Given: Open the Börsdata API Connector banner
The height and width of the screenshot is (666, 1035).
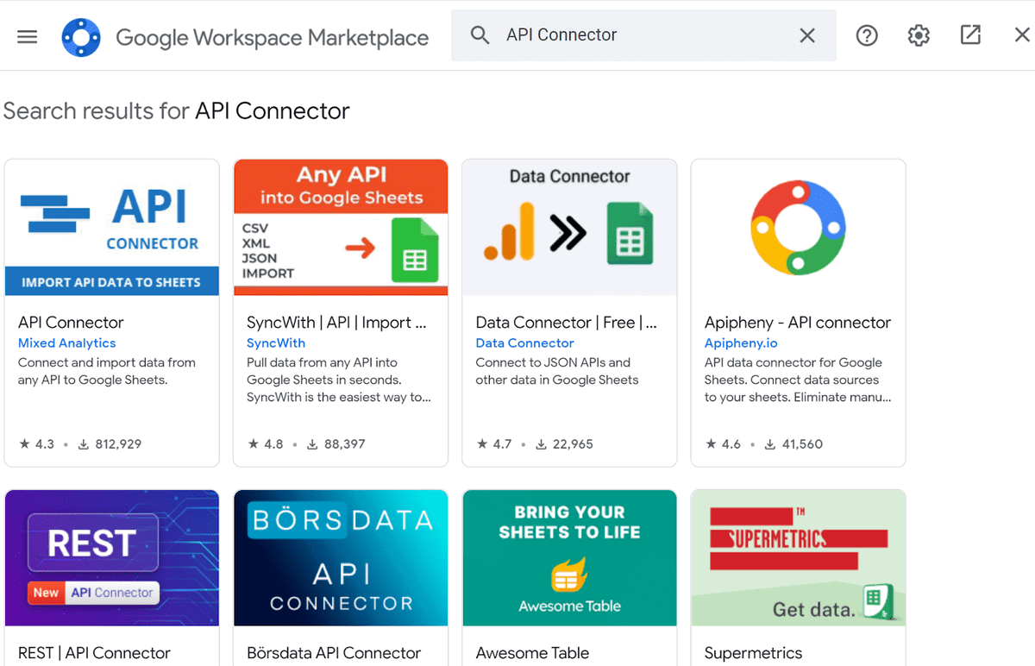Looking at the screenshot, I should pyautogui.click(x=341, y=558).
